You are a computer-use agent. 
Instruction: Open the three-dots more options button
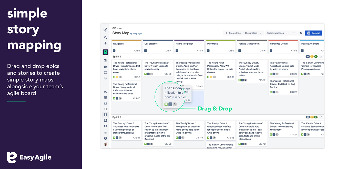[x=294, y=33]
